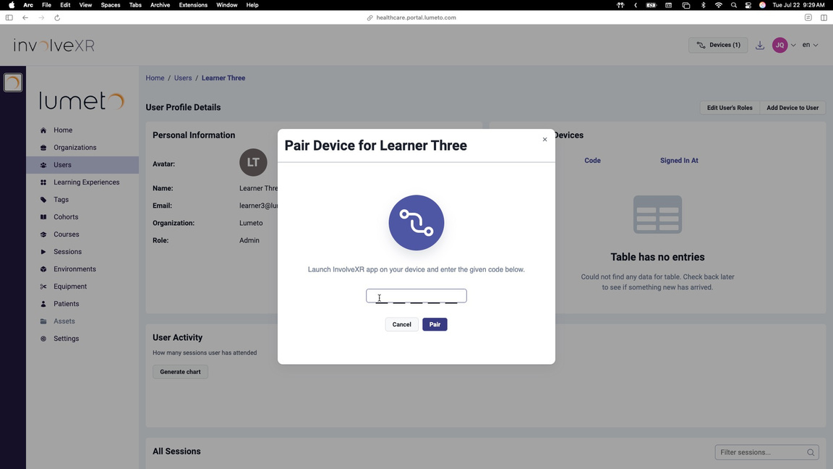Open the Devices (1) button
Screen dimensions: 833x469
[x=718, y=45]
